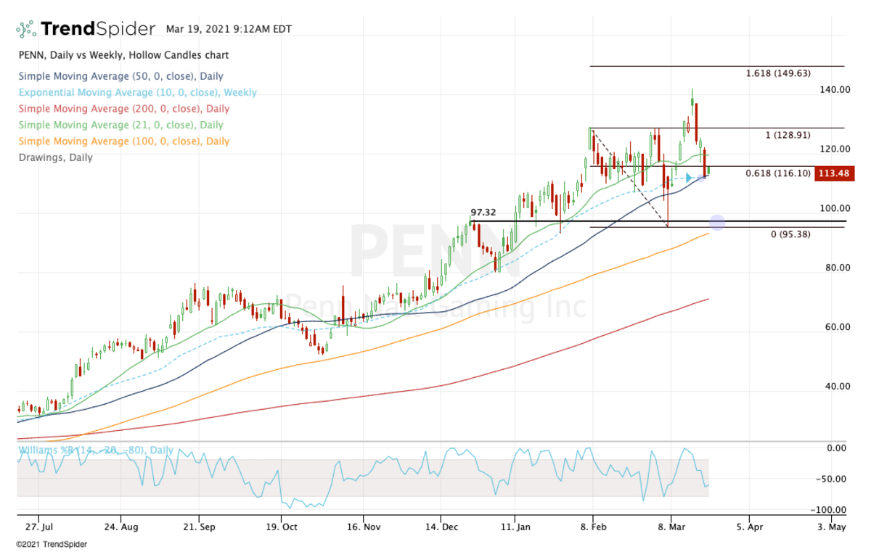This screenshot has height=552, width=871.
Task: Click the blue play-arrow marker near 0.618 level
Action: (690, 177)
